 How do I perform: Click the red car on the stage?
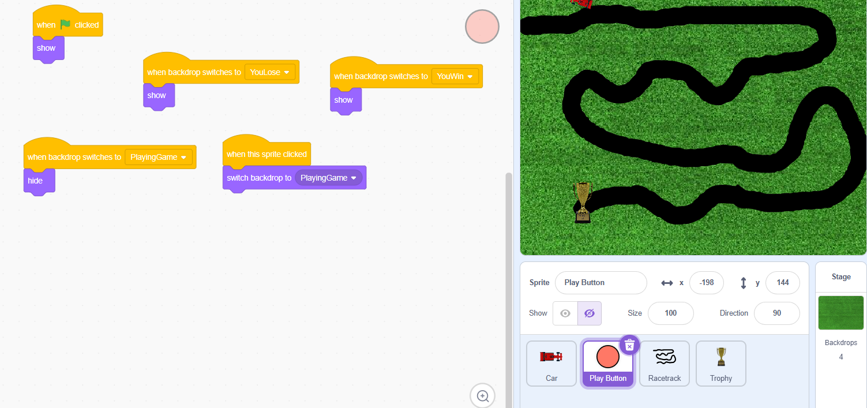coord(581,3)
